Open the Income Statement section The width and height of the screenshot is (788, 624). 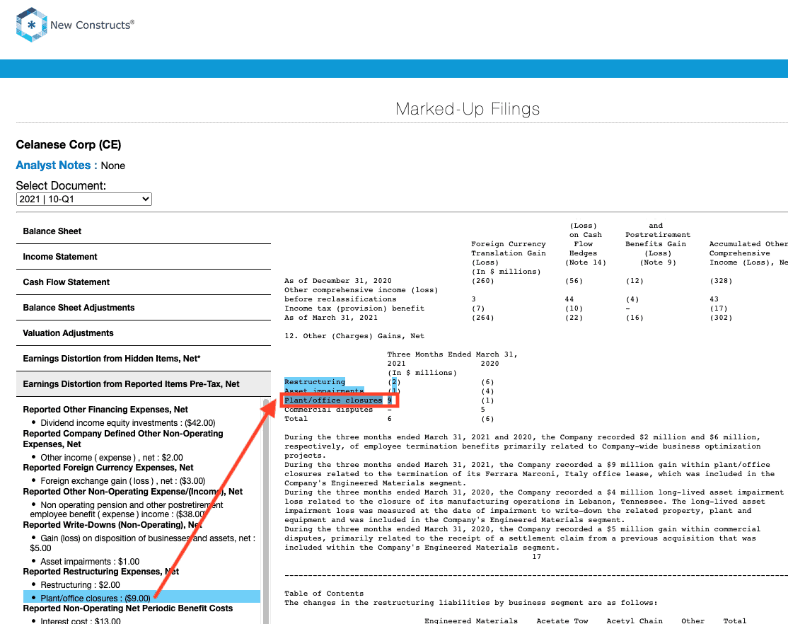143,257
